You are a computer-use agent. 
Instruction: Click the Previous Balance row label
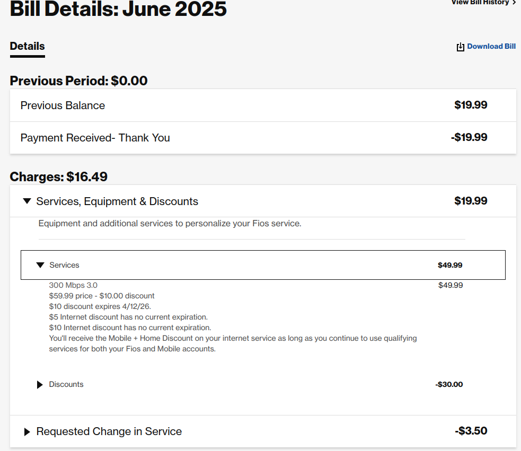click(63, 105)
